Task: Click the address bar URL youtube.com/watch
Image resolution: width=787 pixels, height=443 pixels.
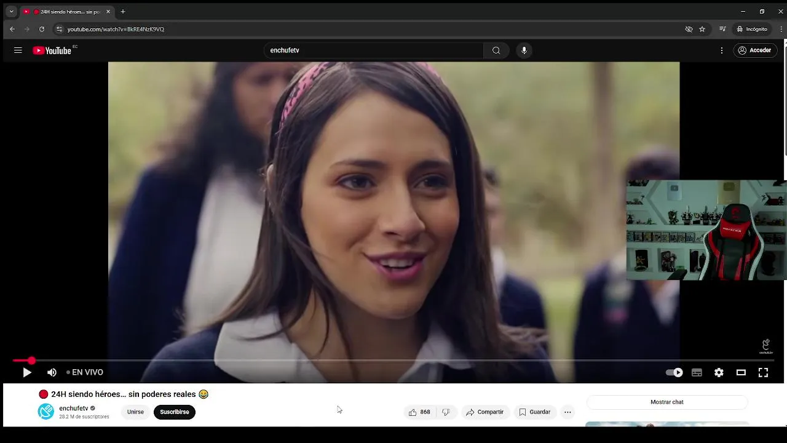Action: click(116, 29)
